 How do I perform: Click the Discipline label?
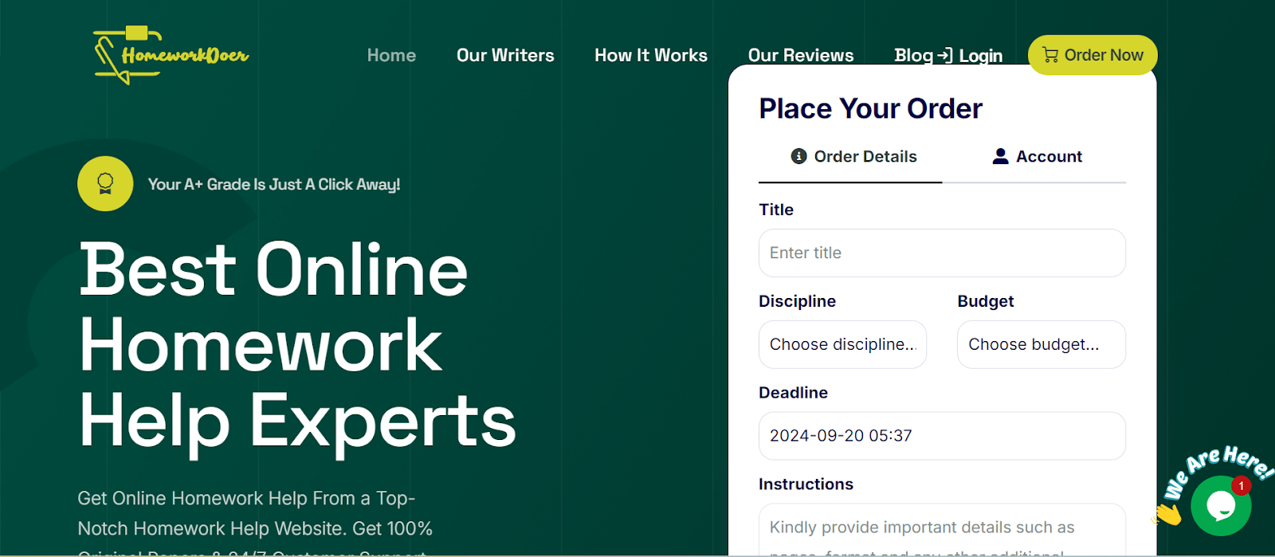(x=797, y=301)
